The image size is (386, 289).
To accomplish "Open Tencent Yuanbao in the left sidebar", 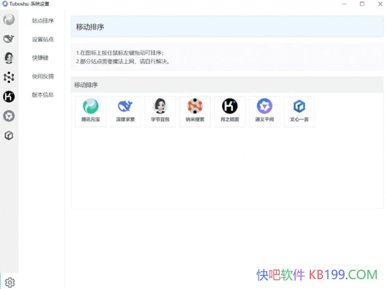I will [x=9, y=20].
